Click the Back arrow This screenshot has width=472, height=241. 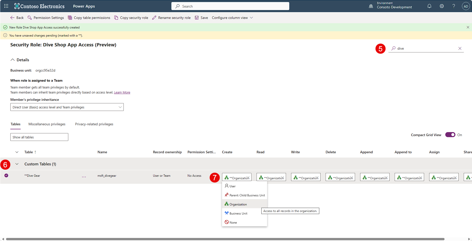pyautogui.click(x=12, y=18)
